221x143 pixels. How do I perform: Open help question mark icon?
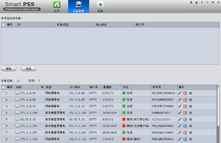202,3
